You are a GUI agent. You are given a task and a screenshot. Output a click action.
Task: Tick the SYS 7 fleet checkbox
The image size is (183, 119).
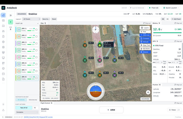pyautogui.click(x=36, y=71)
